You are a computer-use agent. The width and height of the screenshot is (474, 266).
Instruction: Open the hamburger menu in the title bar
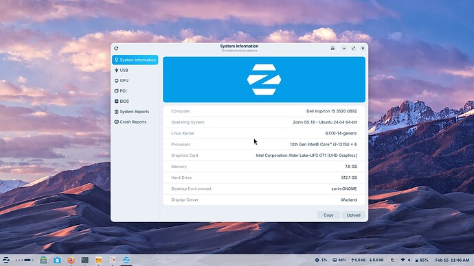[x=332, y=48]
